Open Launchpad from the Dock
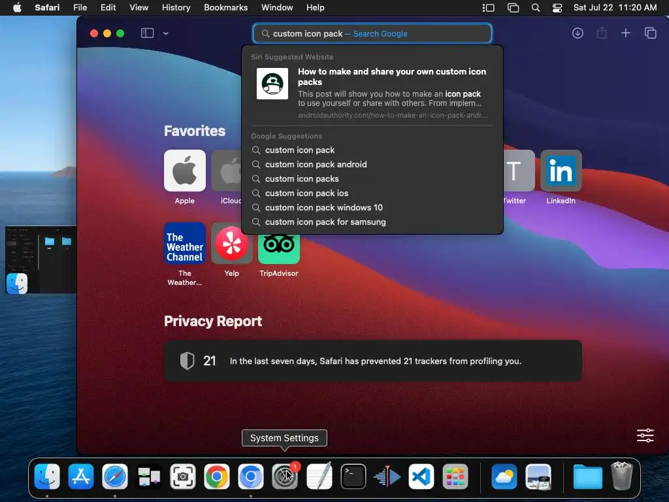Viewport: 669px width, 502px height. pos(455,477)
